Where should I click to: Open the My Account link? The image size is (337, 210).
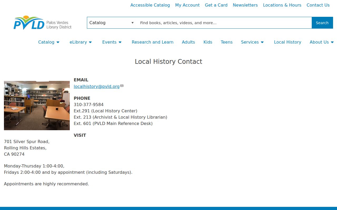coord(187,5)
